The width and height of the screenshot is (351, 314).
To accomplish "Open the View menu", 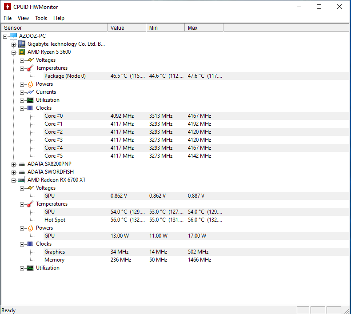I will click(23, 18).
